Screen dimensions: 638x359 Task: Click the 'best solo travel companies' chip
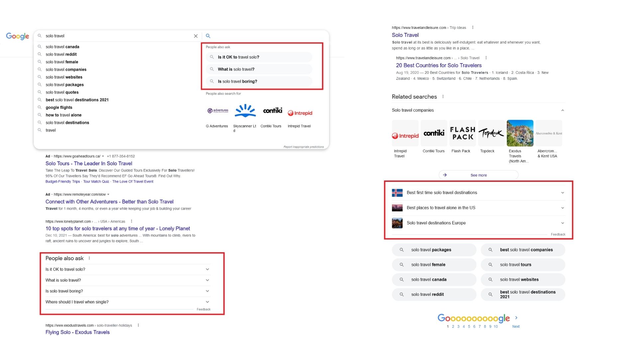point(523,250)
